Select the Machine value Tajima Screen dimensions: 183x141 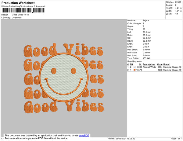click(146, 20)
